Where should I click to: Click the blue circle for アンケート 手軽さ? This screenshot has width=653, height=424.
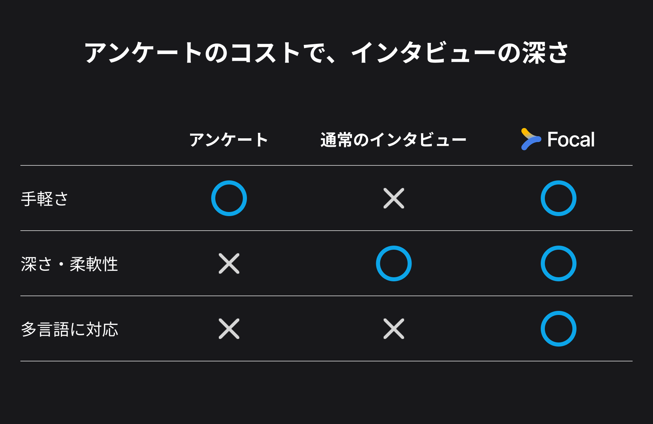pos(229,198)
